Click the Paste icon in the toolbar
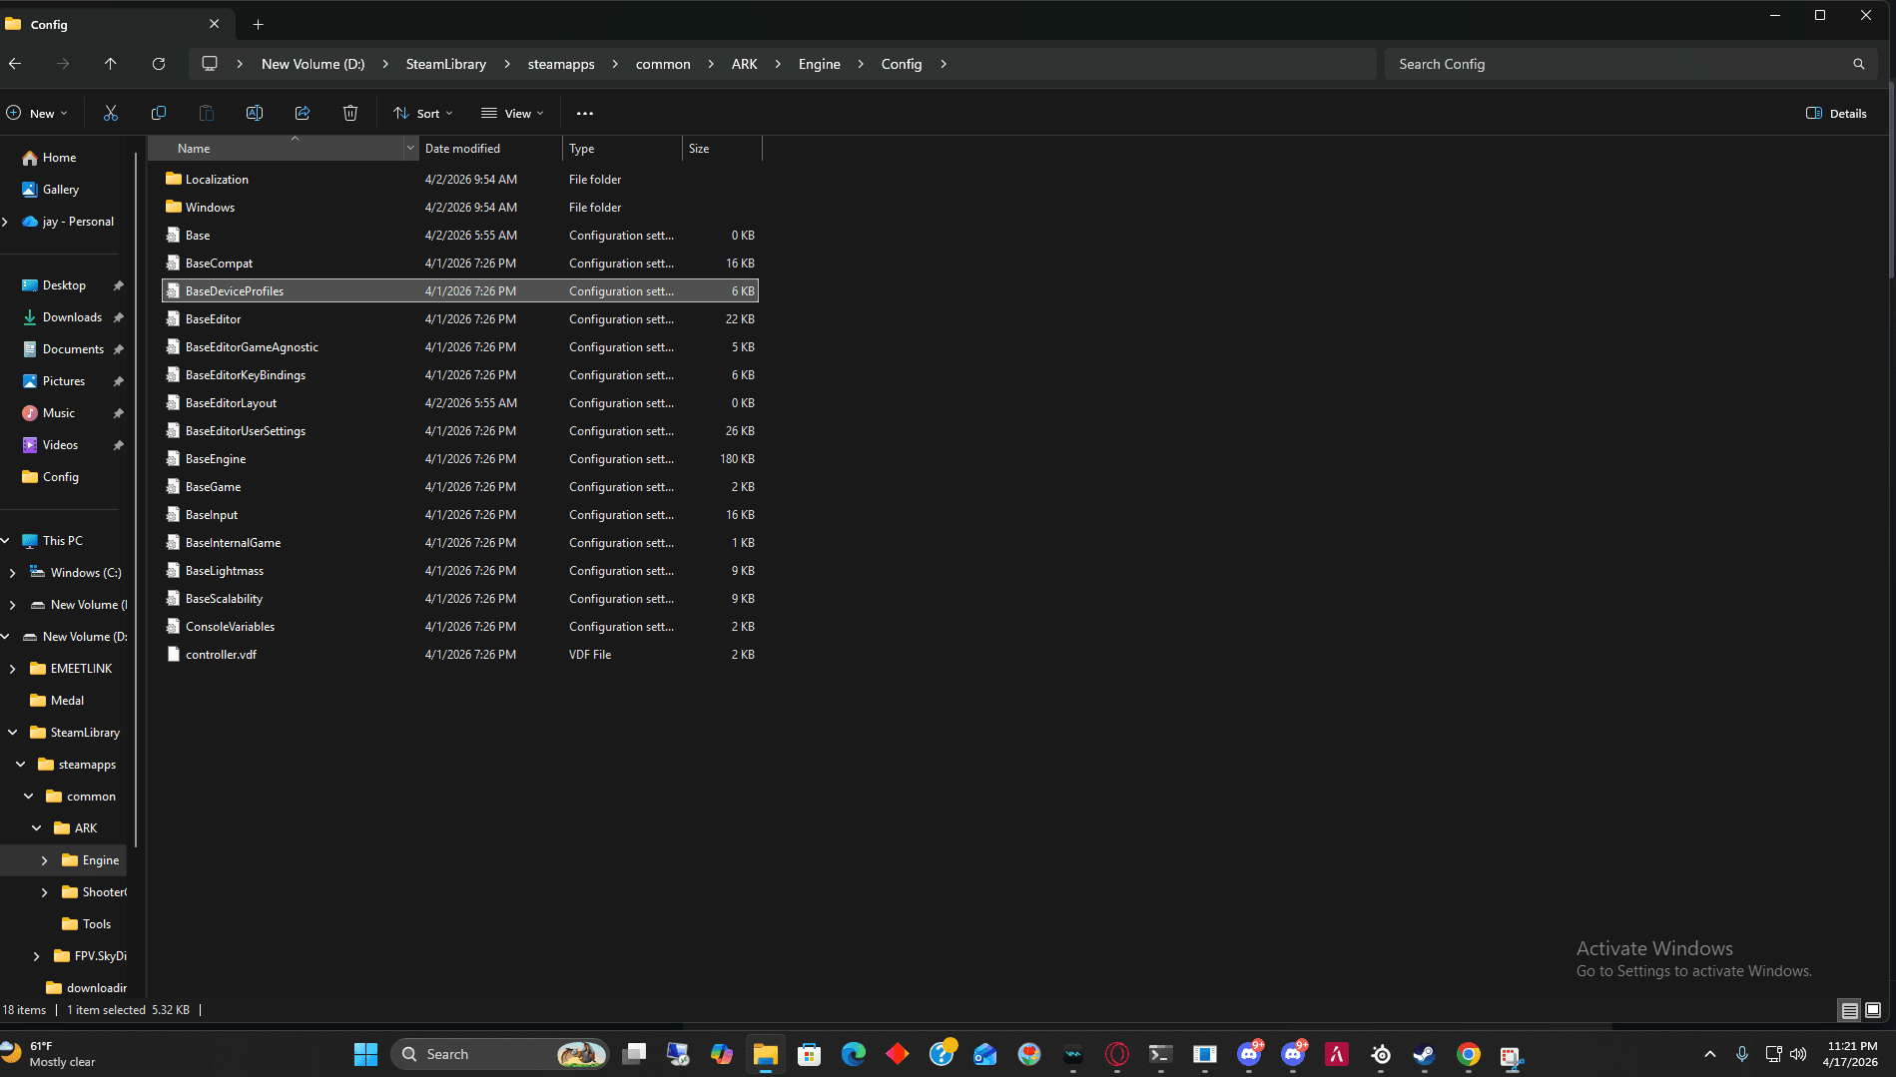The height and width of the screenshot is (1077, 1896). [207, 113]
